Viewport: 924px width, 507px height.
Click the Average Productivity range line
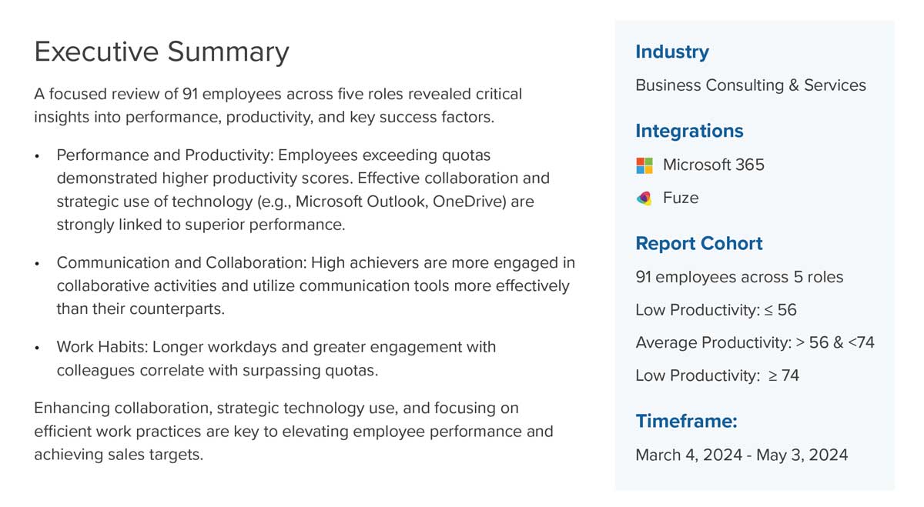755,343
